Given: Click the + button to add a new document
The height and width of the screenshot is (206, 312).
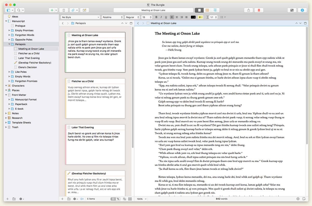Looking at the screenshot, I should (52, 10).
